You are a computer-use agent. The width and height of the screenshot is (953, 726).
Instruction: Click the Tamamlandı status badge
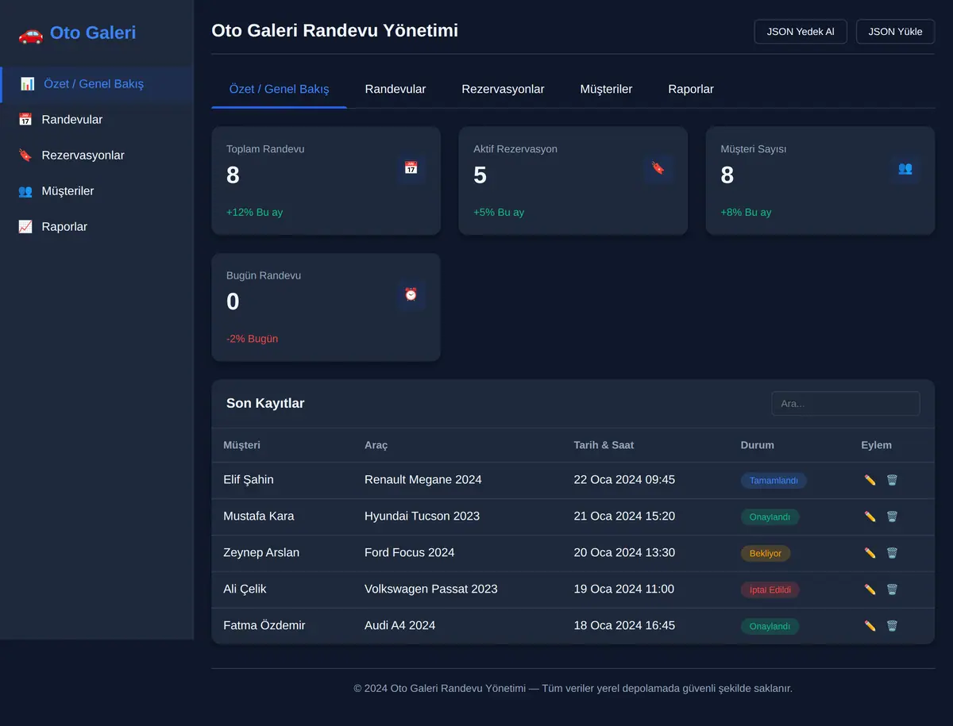[x=774, y=481]
